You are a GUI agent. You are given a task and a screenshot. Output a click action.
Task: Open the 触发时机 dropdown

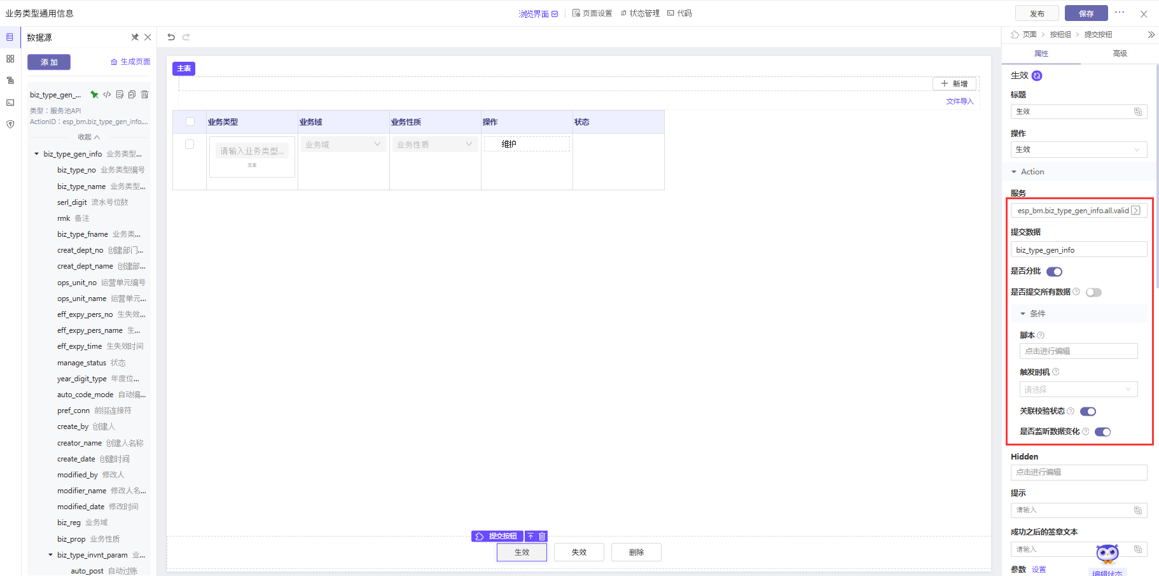point(1078,390)
